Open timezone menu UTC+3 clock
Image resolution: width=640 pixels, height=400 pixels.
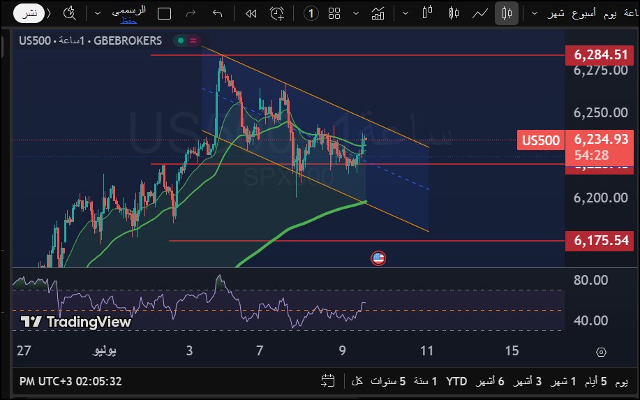coord(70,381)
